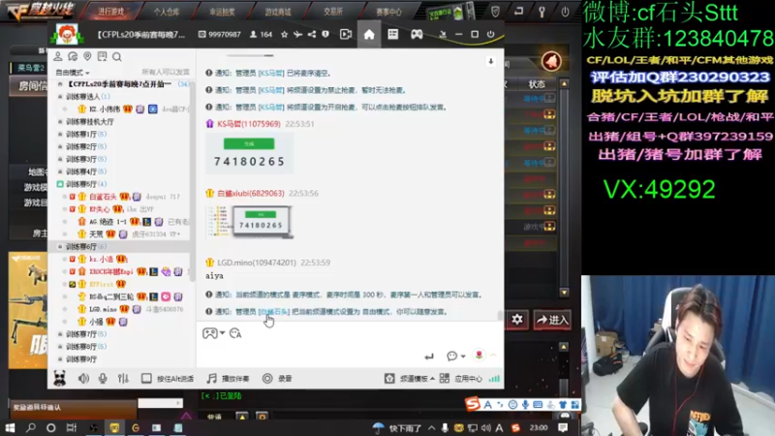Click the location pin icon above channel list
This screenshot has height=436, width=775.
87,56
